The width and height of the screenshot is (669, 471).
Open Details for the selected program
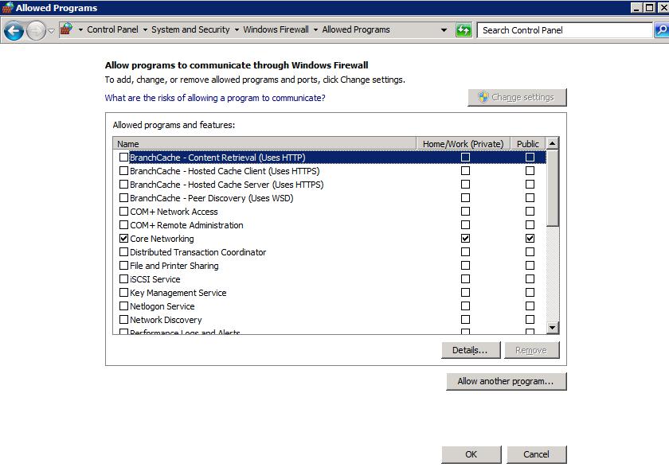tap(471, 350)
